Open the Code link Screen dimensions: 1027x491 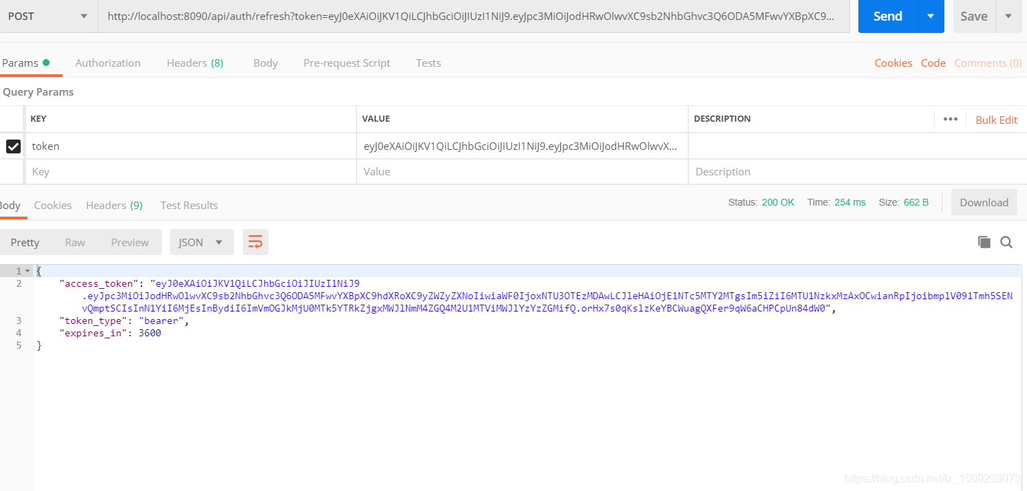tap(933, 63)
